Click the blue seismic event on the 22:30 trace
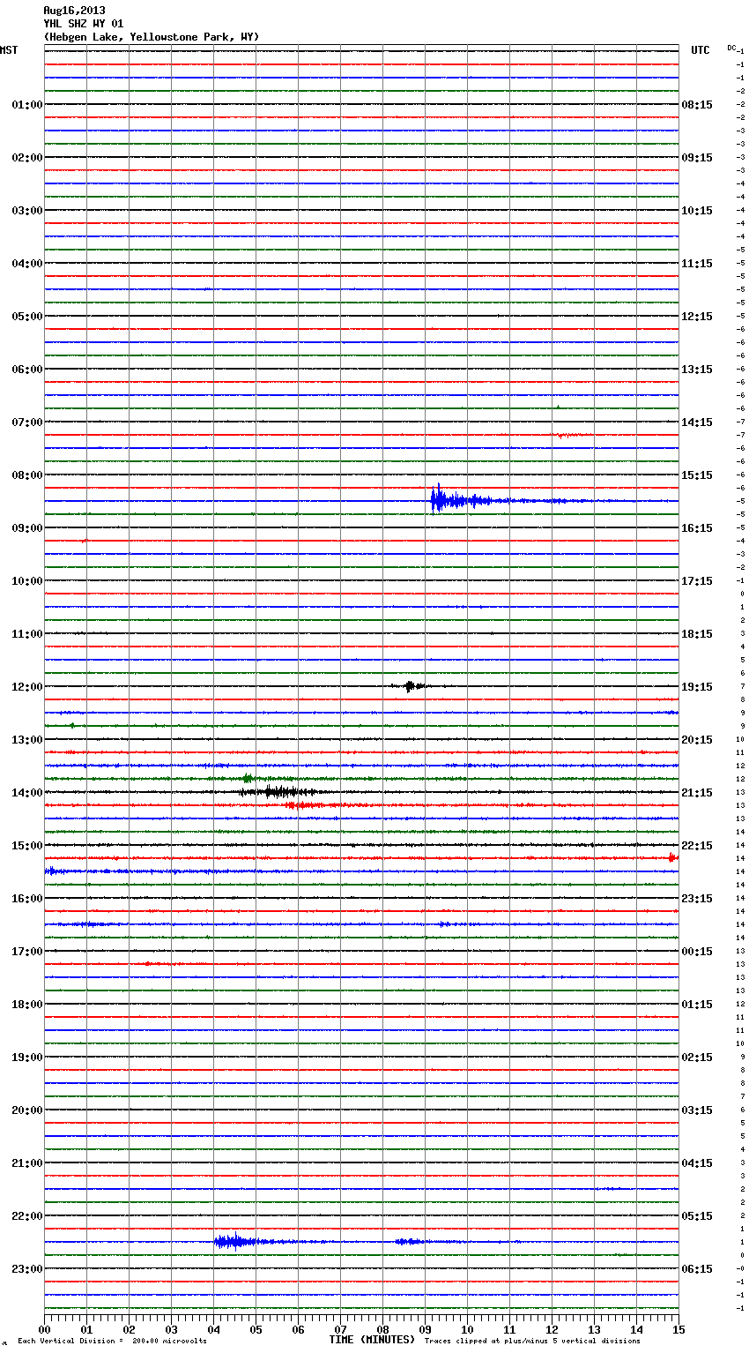The height and width of the screenshot is (1353, 749). tap(238, 1242)
